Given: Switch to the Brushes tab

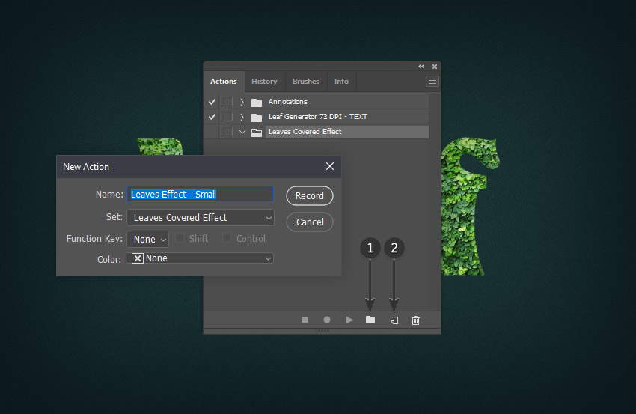Looking at the screenshot, I should (x=305, y=81).
